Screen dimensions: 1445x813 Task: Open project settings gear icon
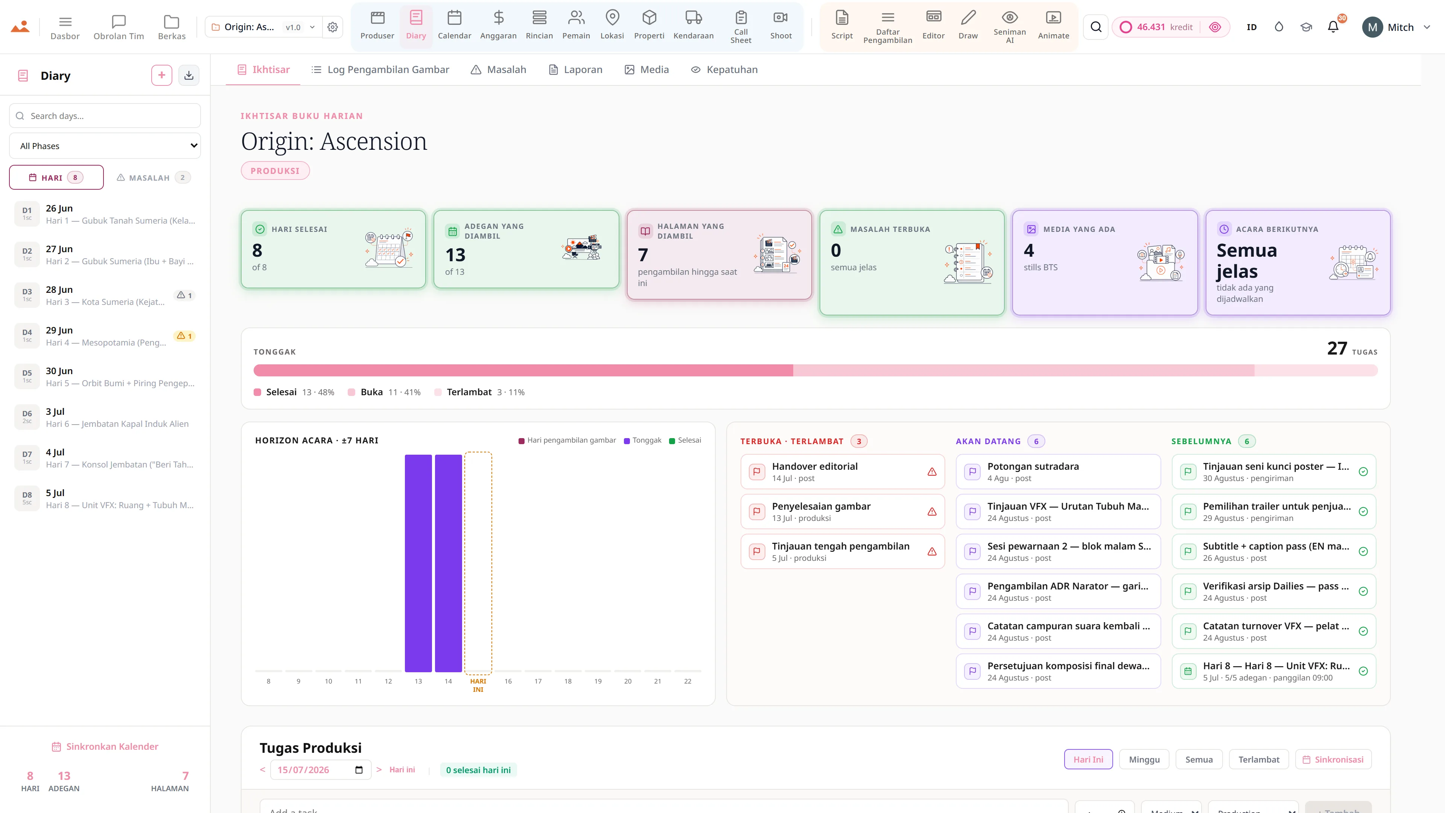333,27
